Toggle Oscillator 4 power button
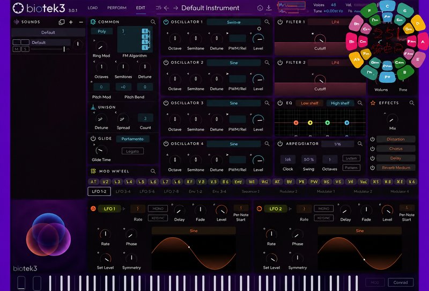This screenshot has height=291, width=429. tap(166, 143)
